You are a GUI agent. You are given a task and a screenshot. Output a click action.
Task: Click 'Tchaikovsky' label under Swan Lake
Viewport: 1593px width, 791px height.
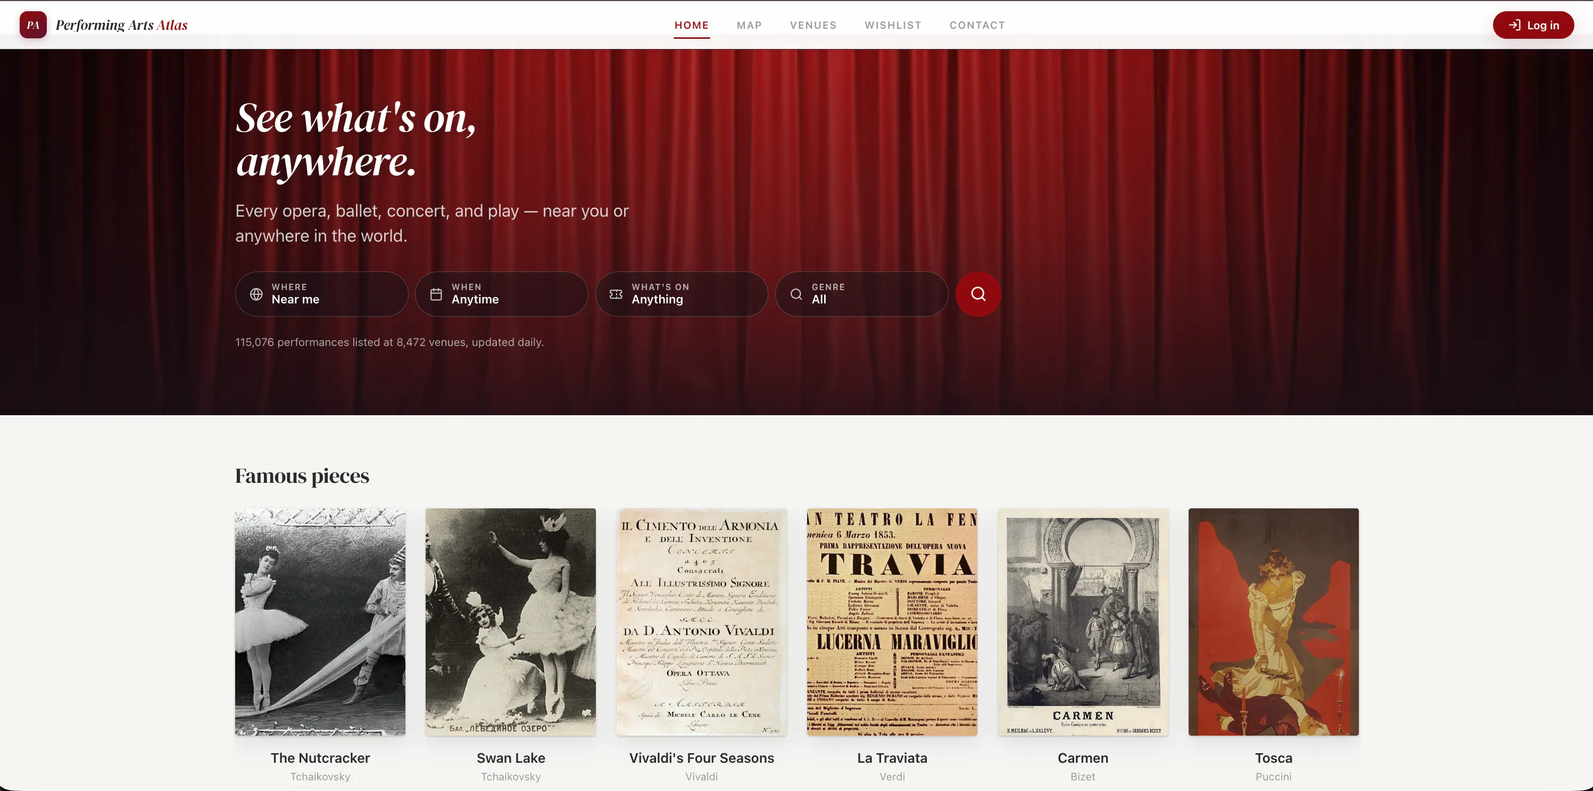tap(511, 776)
